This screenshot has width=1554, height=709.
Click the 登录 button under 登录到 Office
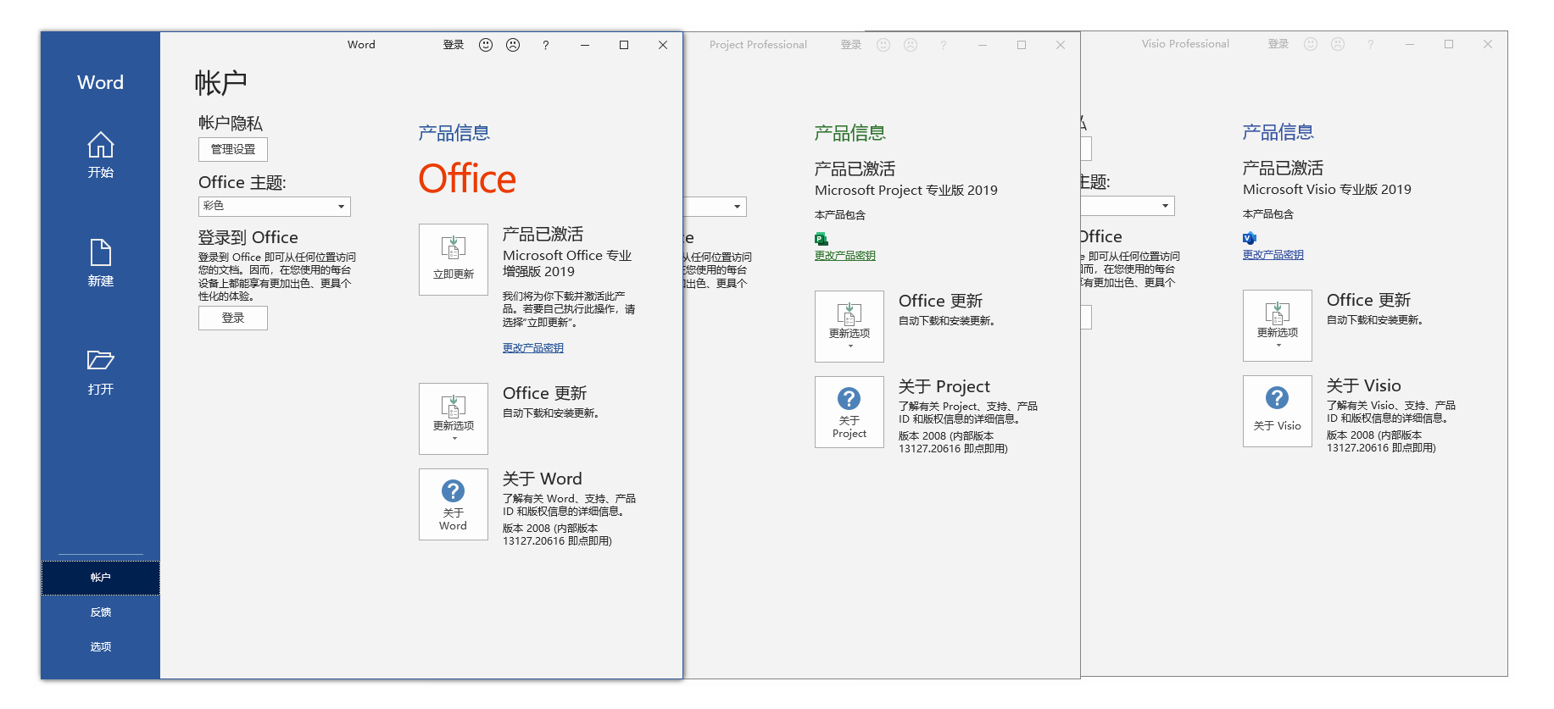[233, 318]
